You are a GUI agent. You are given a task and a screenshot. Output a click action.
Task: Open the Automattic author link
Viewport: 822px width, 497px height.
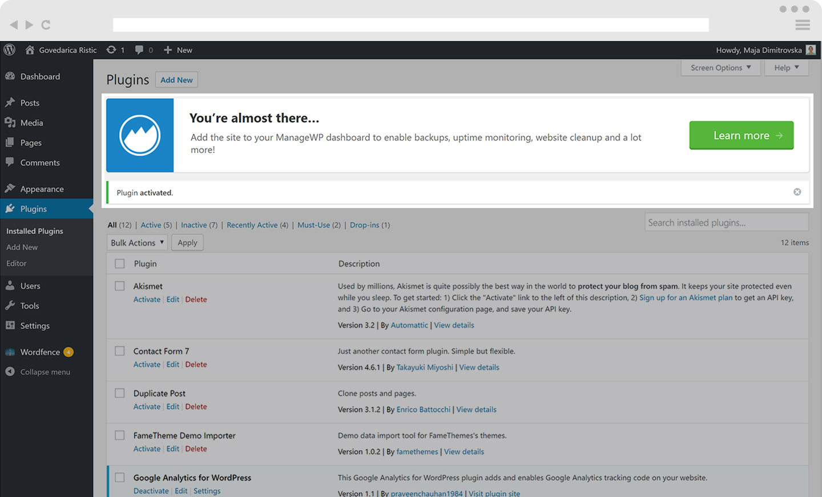pyautogui.click(x=409, y=325)
